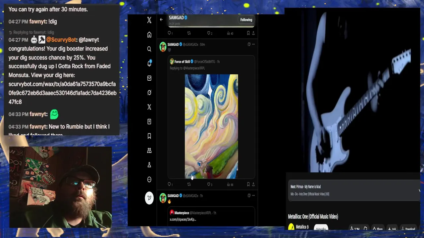
Task: Click the Metallica guitar video player
Action: point(352,90)
